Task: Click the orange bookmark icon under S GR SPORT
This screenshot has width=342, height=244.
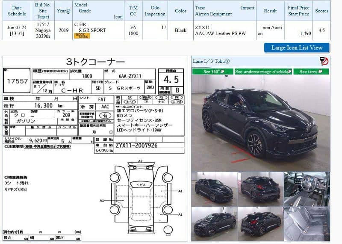Action: (82, 36)
